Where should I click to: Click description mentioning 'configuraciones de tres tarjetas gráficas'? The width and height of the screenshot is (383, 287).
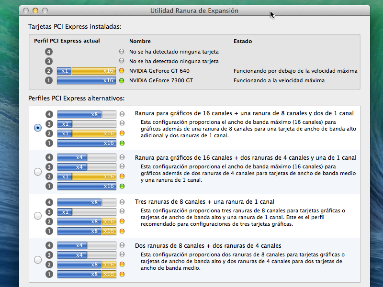[x=243, y=217]
